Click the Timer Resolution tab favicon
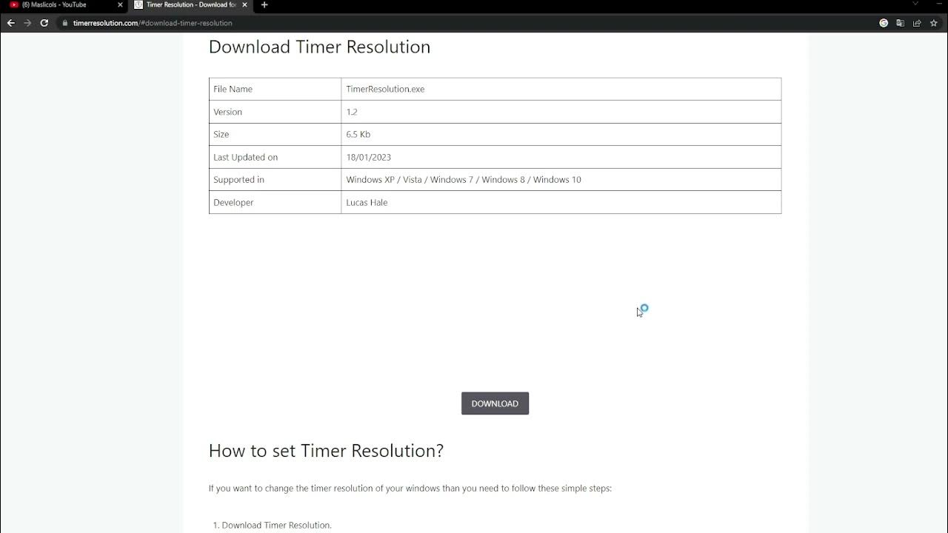The height and width of the screenshot is (533, 948). (138, 4)
